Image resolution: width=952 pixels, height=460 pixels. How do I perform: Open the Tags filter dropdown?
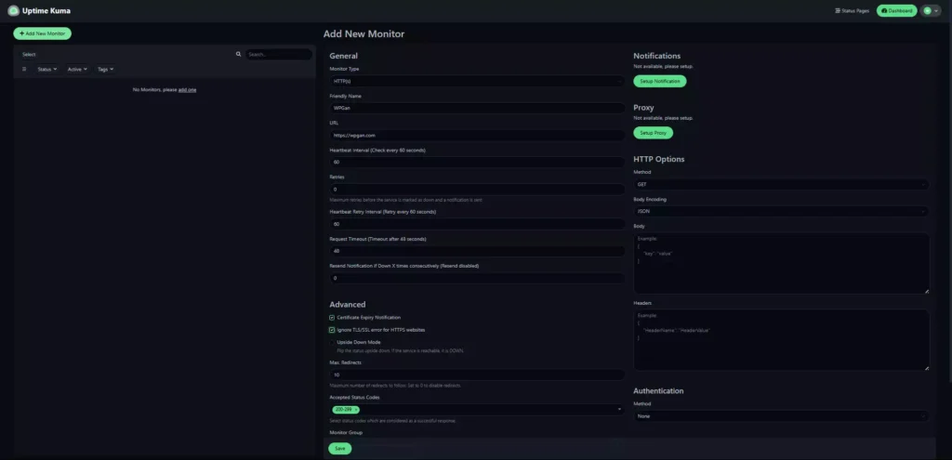[x=106, y=69]
